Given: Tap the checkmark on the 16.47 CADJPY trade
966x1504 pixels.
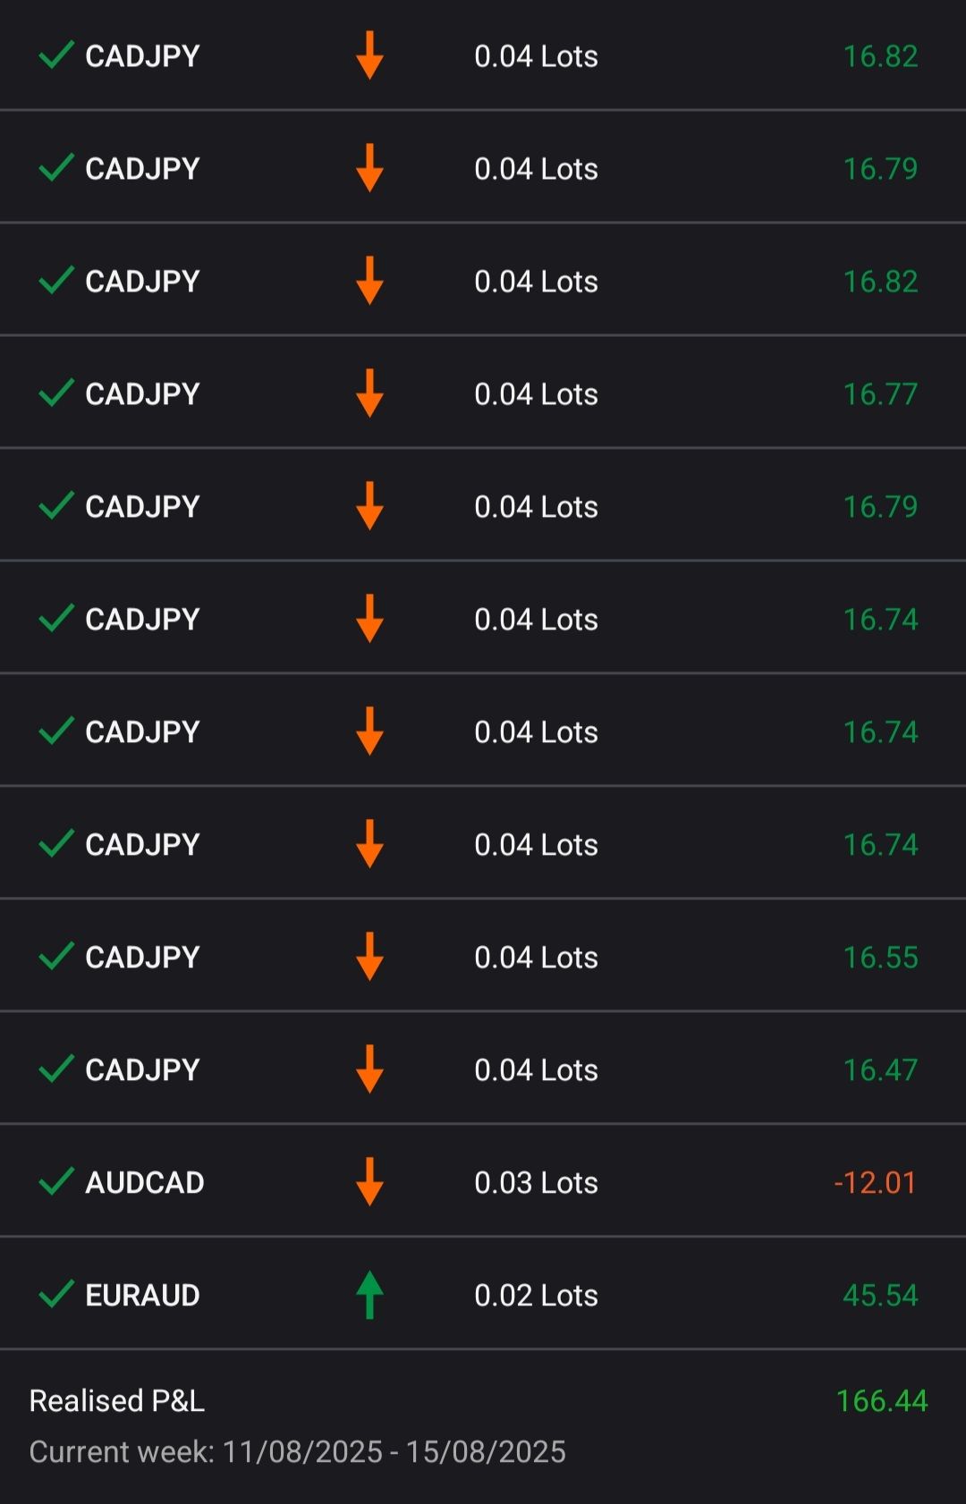Looking at the screenshot, I should 56,1069.
